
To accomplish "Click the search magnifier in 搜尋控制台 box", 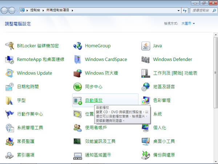I will 214,11.
